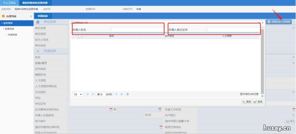Tick the select-all checkbox in table header
Image resolution: width=296 pixels, height=134 pixels.
coord(80,36)
